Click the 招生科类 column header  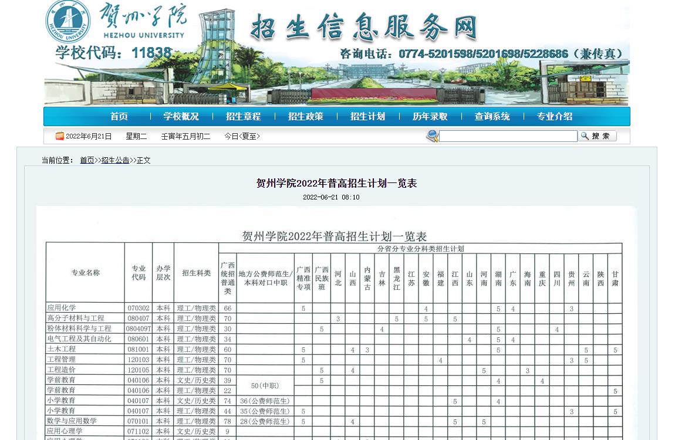(196, 273)
